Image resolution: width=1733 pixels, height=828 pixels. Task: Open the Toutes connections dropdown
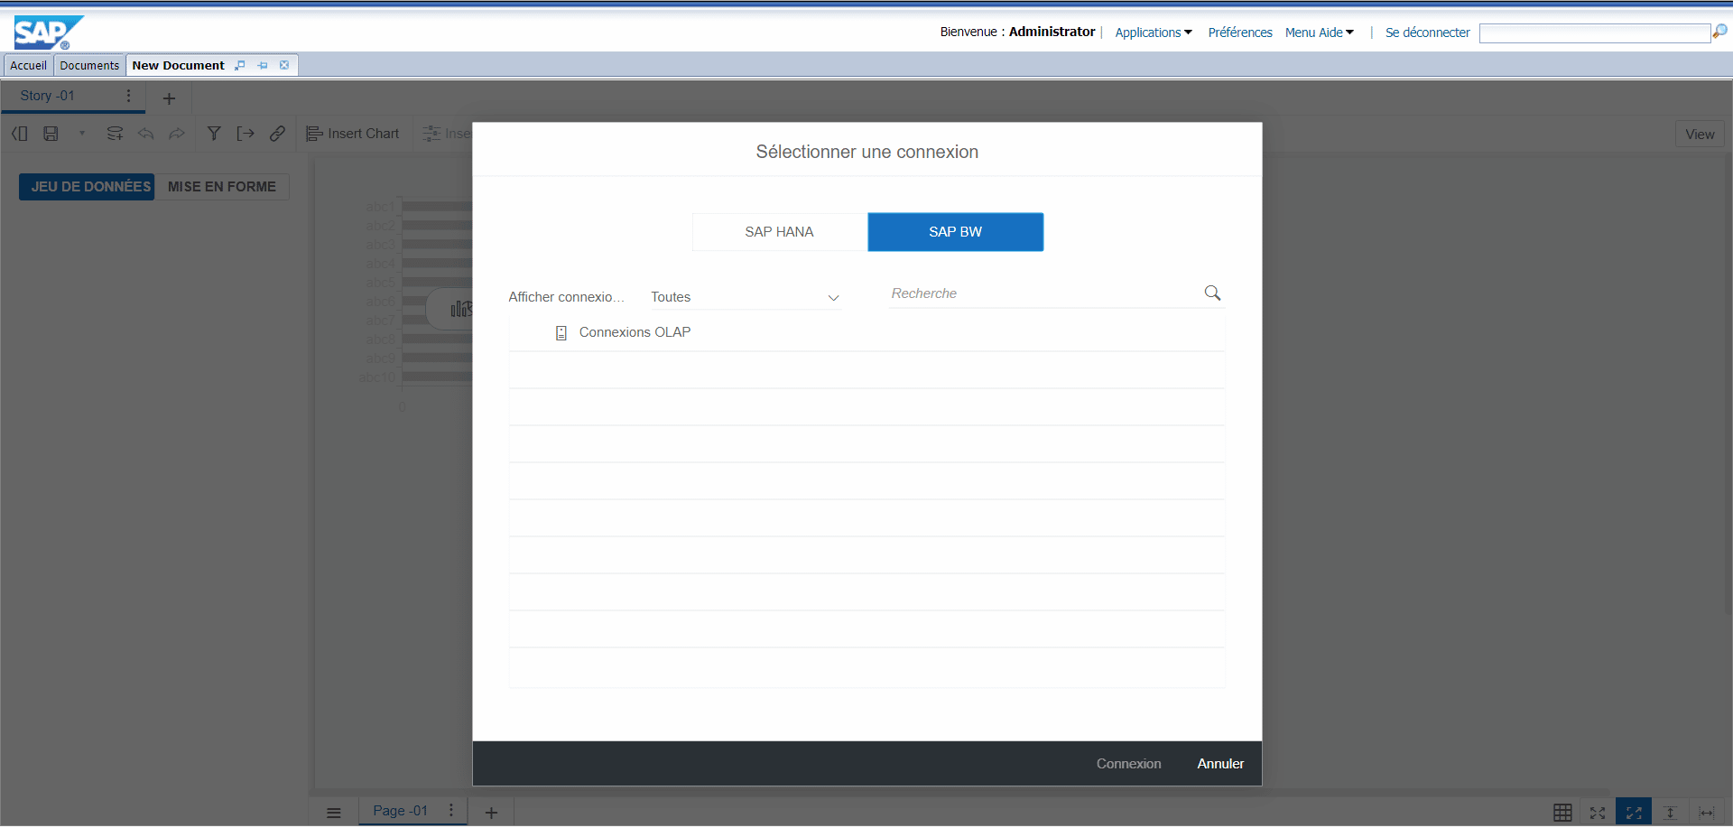point(746,297)
